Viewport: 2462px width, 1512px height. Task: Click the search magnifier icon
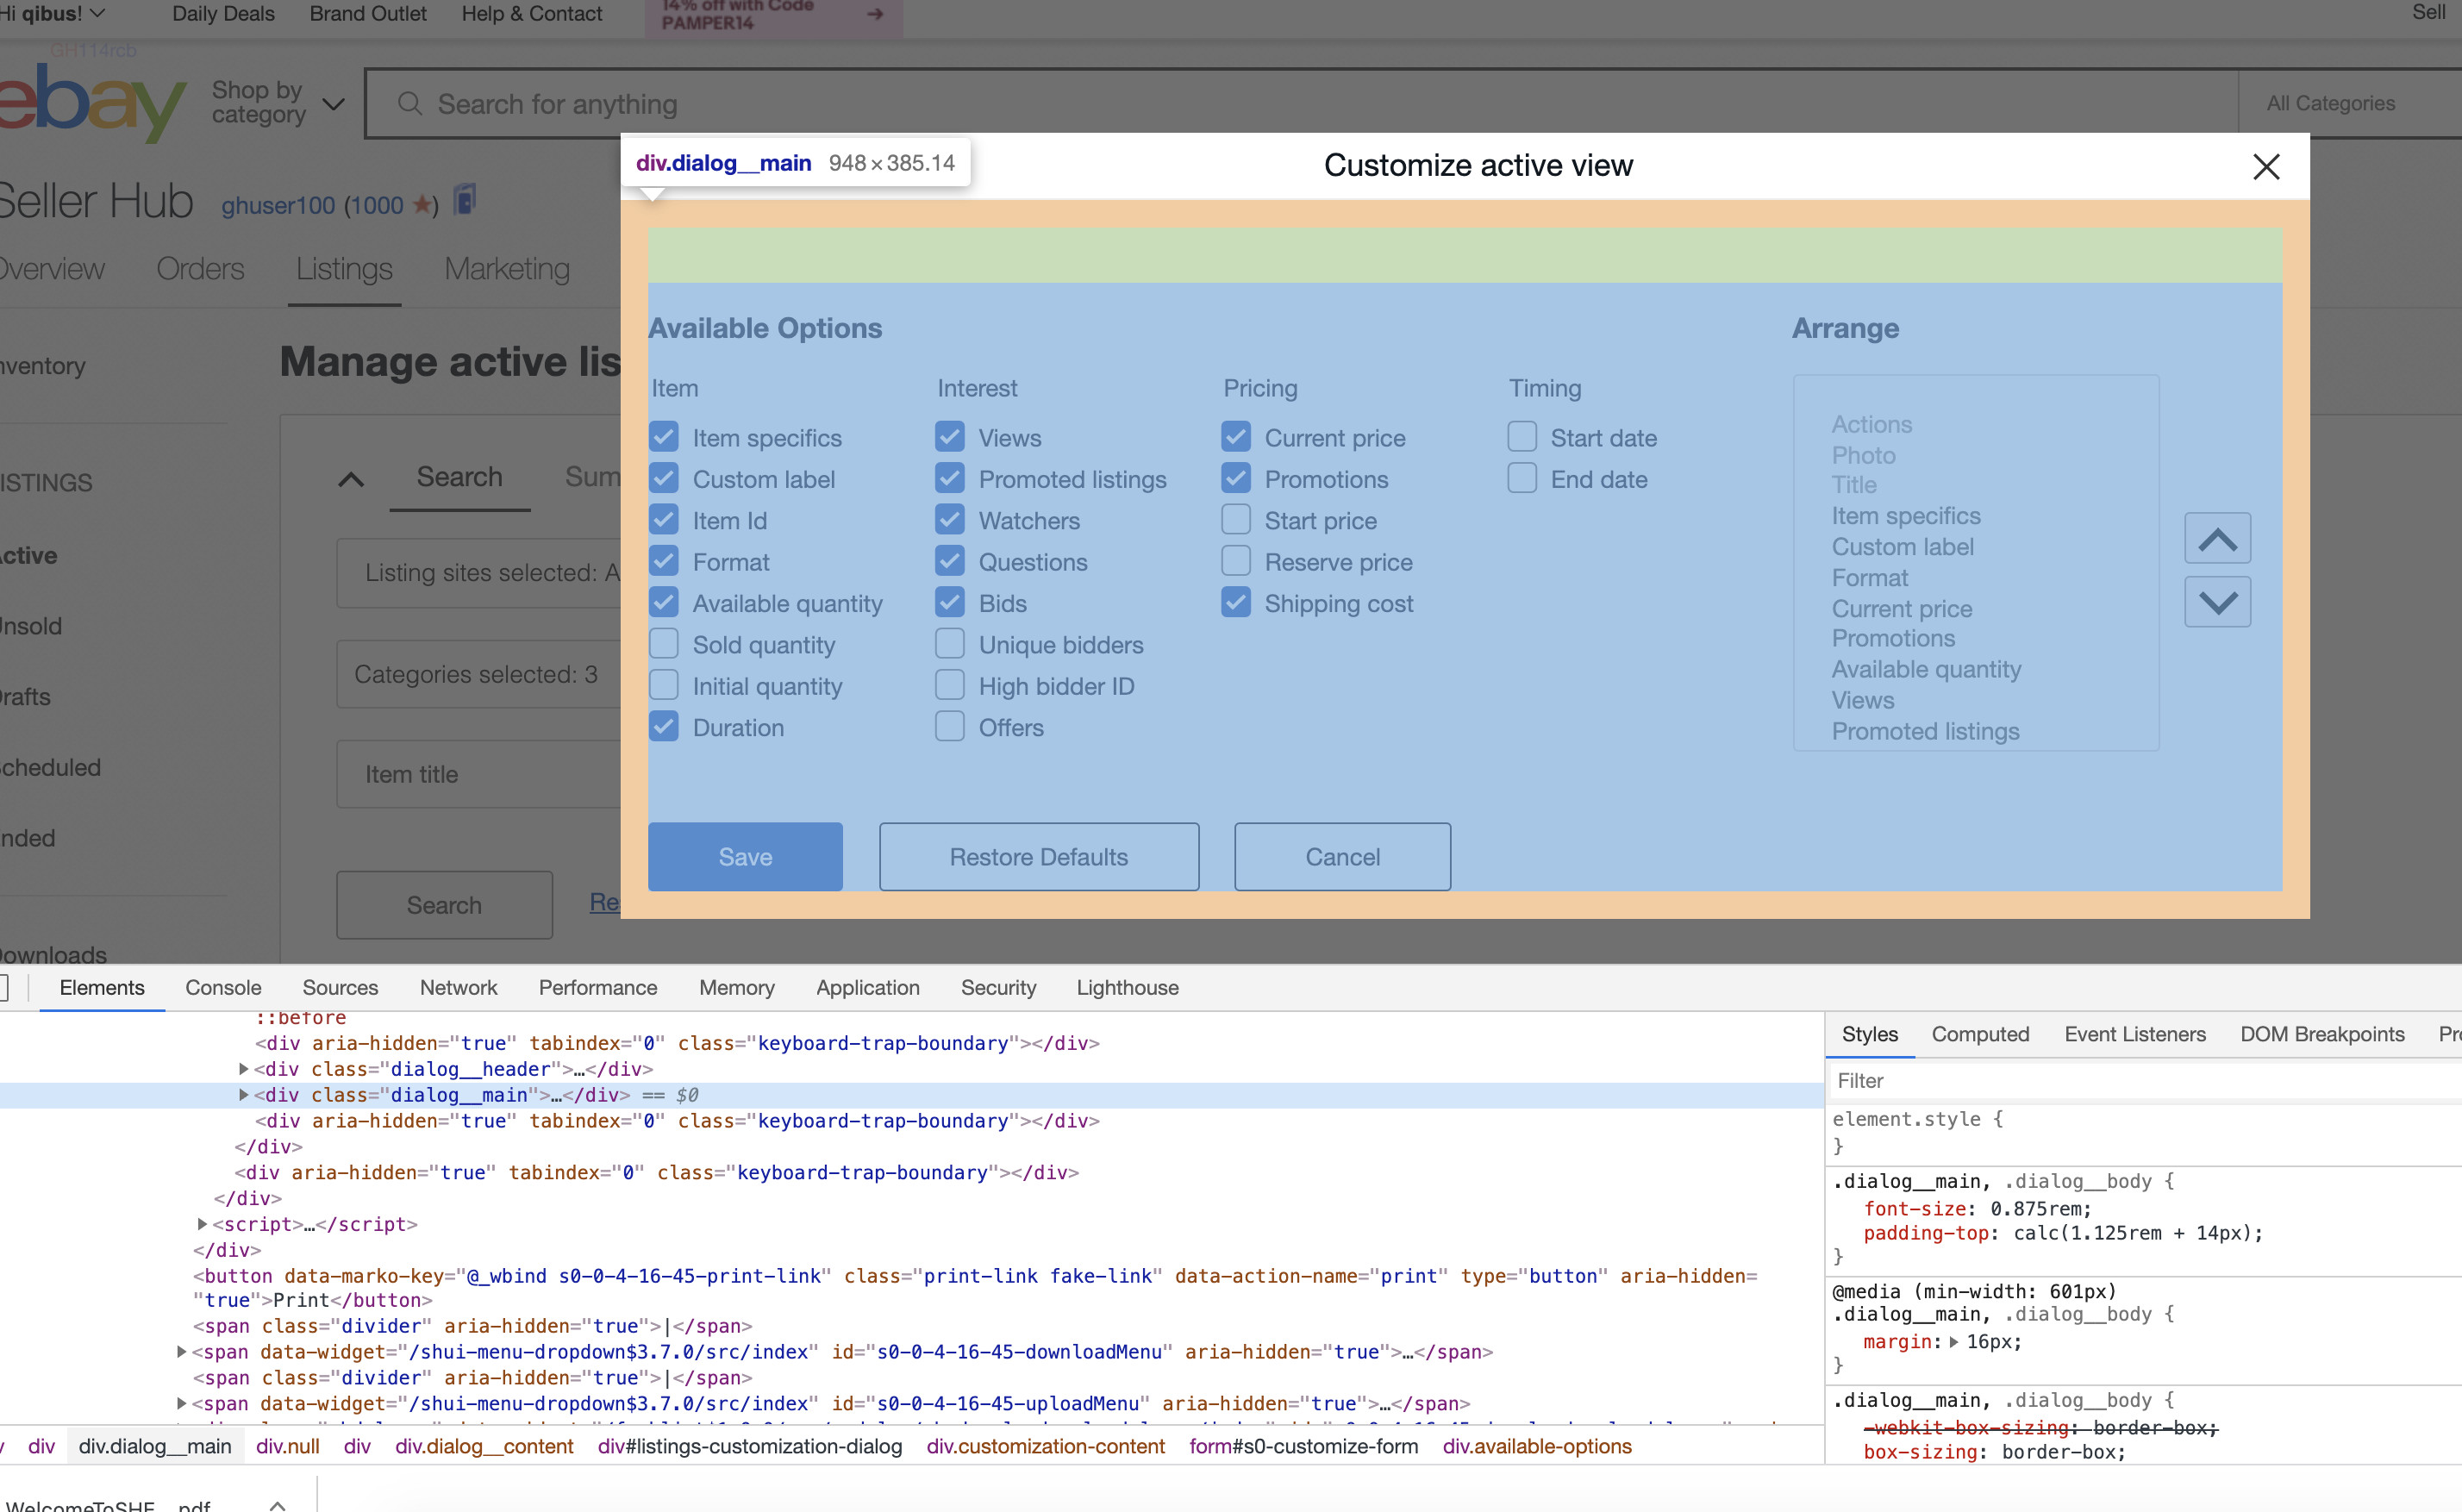click(410, 103)
